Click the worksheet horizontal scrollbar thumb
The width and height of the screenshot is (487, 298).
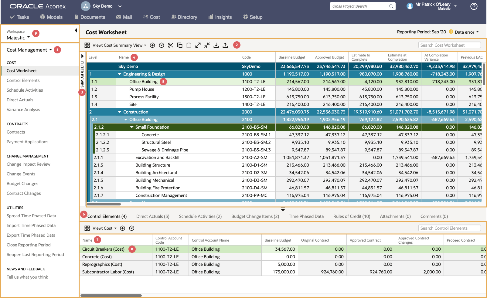104,204
